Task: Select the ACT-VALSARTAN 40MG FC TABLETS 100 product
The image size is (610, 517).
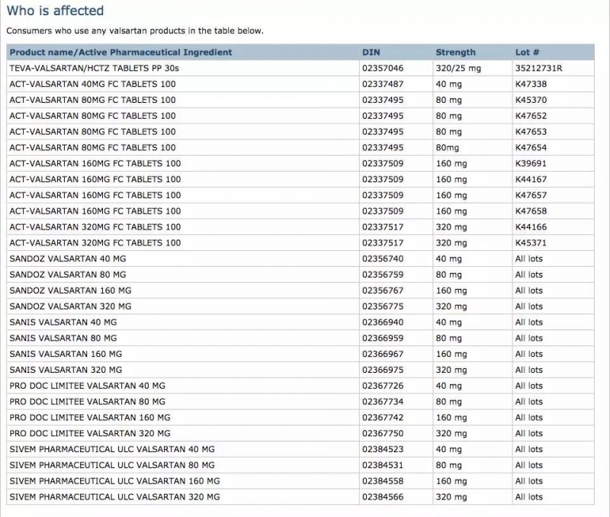Action: tap(92, 84)
